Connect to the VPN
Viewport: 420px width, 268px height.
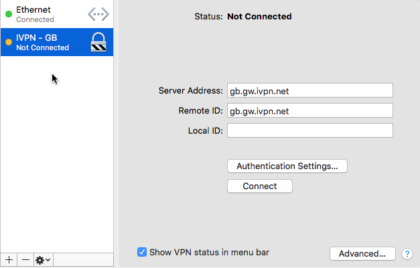click(260, 186)
